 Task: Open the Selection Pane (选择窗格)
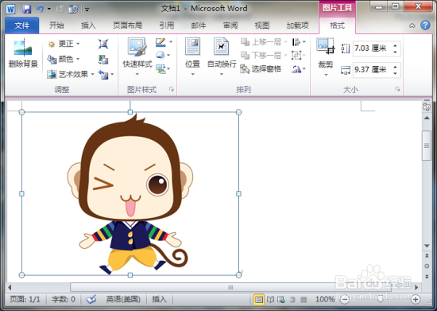click(x=261, y=69)
